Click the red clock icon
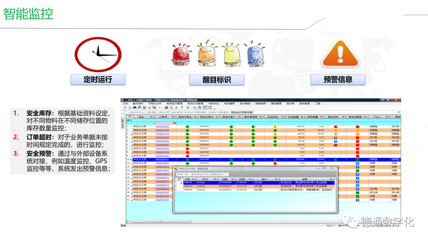The width and height of the screenshot is (428, 241). (98, 54)
